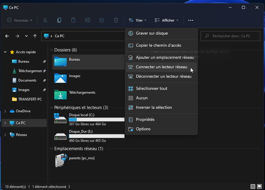Select Copier le chemin d'accès
Viewport: 265px width, 190px height.
click(x=162, y=46)
